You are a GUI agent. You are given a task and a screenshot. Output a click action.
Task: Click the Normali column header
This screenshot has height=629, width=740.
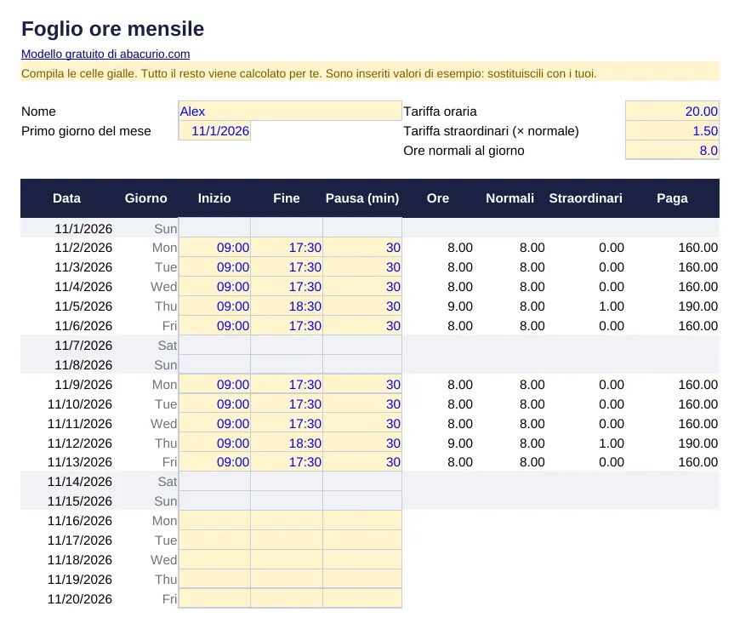coord(509,197)
